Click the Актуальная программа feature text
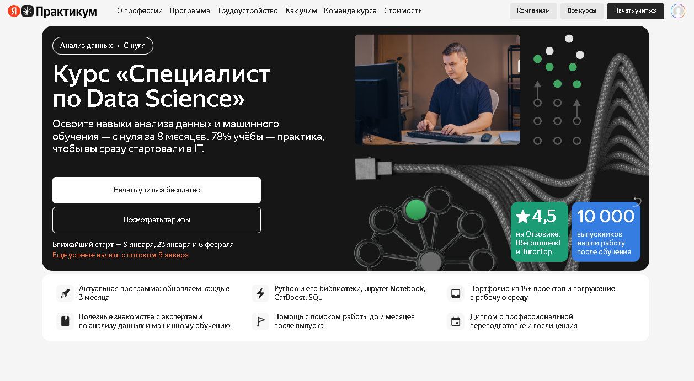 click(154, 293)
